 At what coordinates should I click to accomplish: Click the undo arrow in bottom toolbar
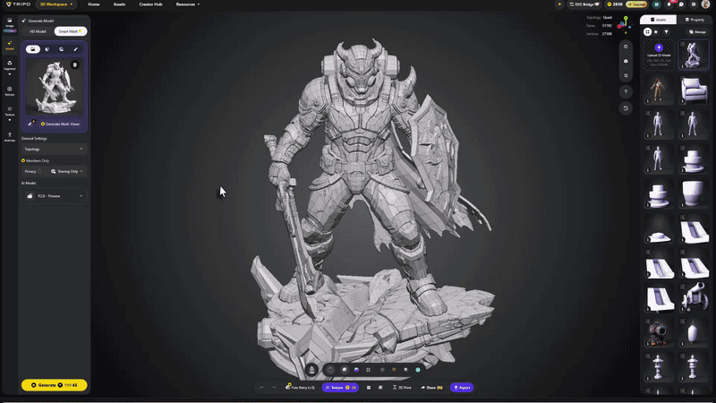[261, 388]
